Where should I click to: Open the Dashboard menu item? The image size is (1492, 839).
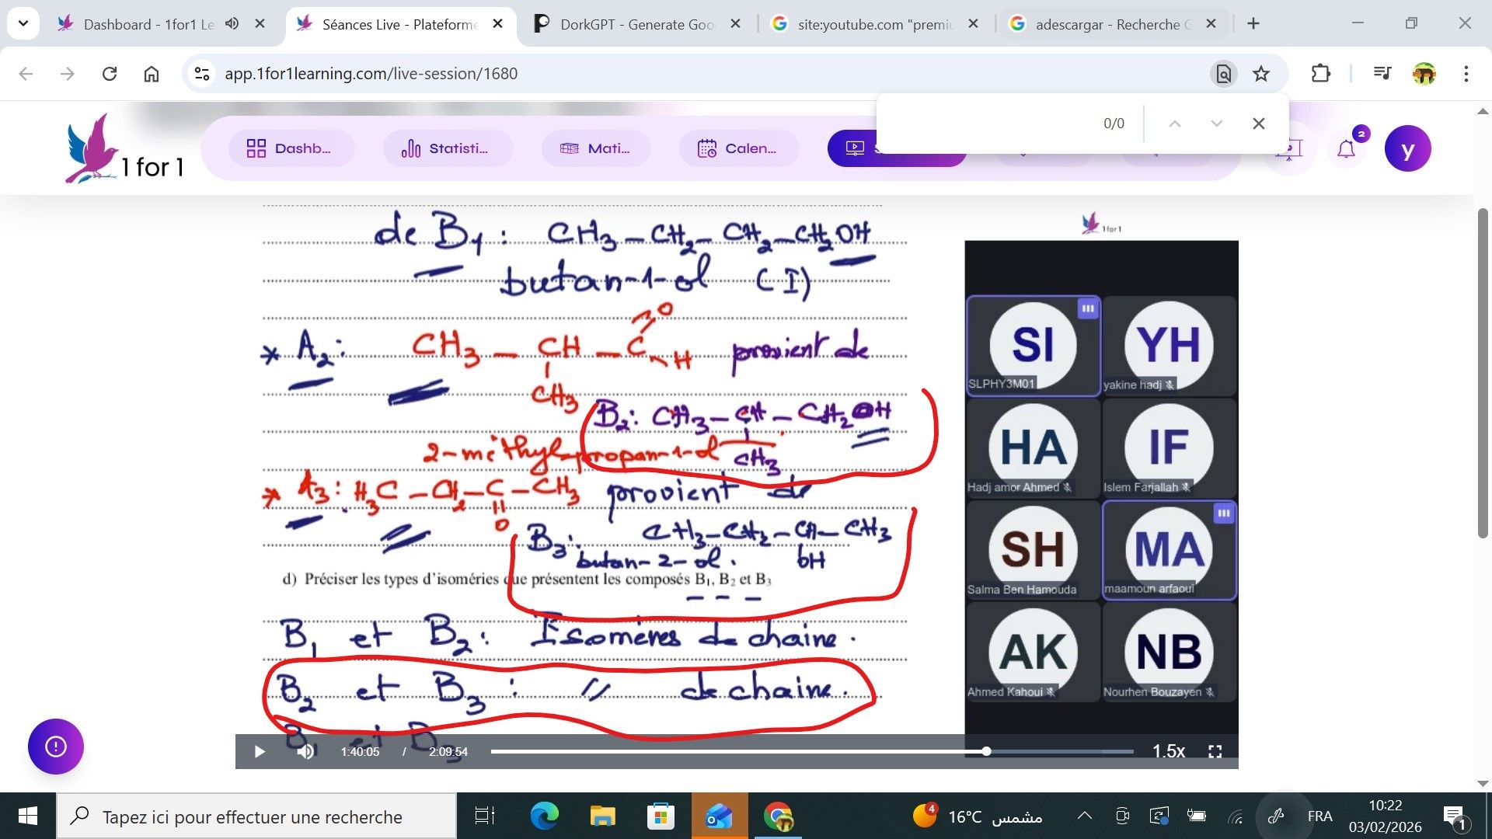click(x=290, y=148)
